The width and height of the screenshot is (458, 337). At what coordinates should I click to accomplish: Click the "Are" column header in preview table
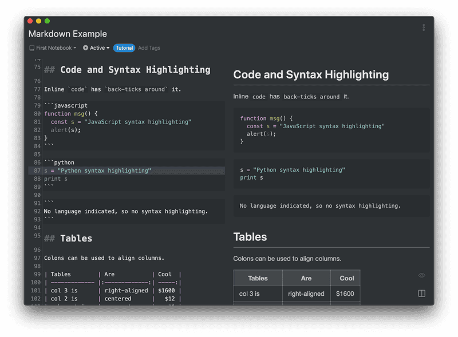[306, 278]
